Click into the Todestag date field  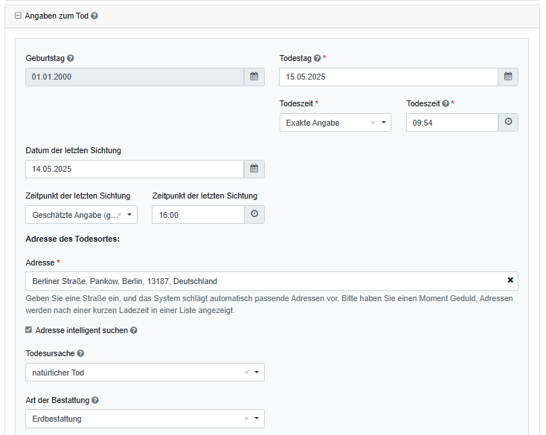pyautogui.click(x=387, y=77)
